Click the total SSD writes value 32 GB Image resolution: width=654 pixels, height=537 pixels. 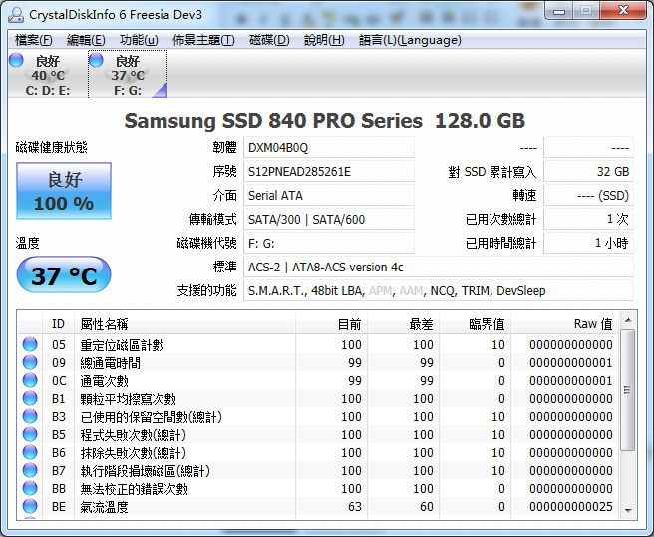[588, 172]
